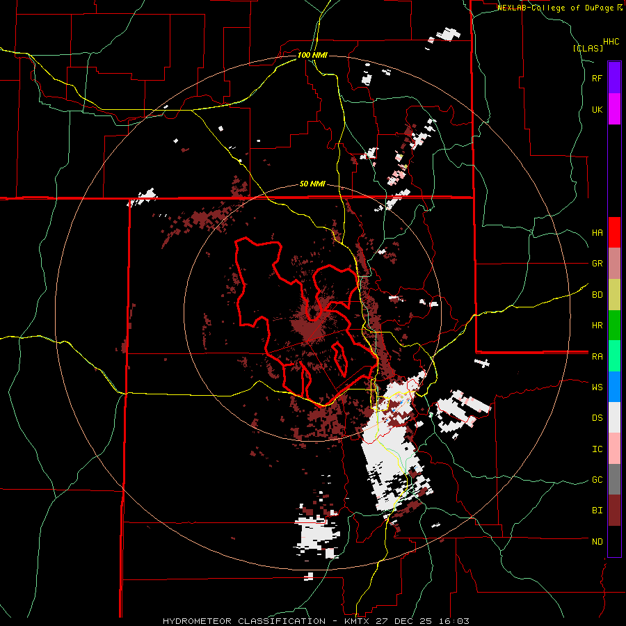Image resolution: width=626 pixels, height=626 pixels.
Task: Click the RA light green legend block
Action: point(614,356)
